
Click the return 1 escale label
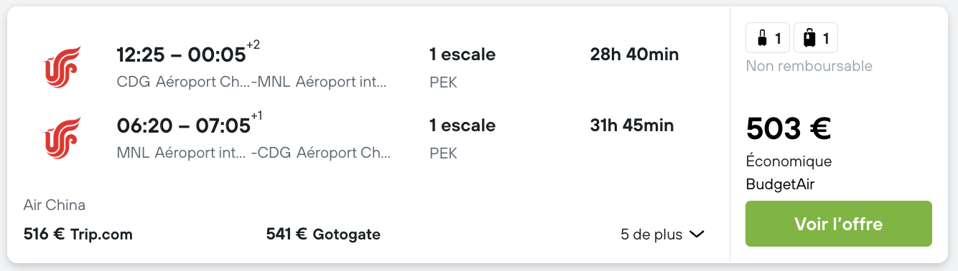462,125
